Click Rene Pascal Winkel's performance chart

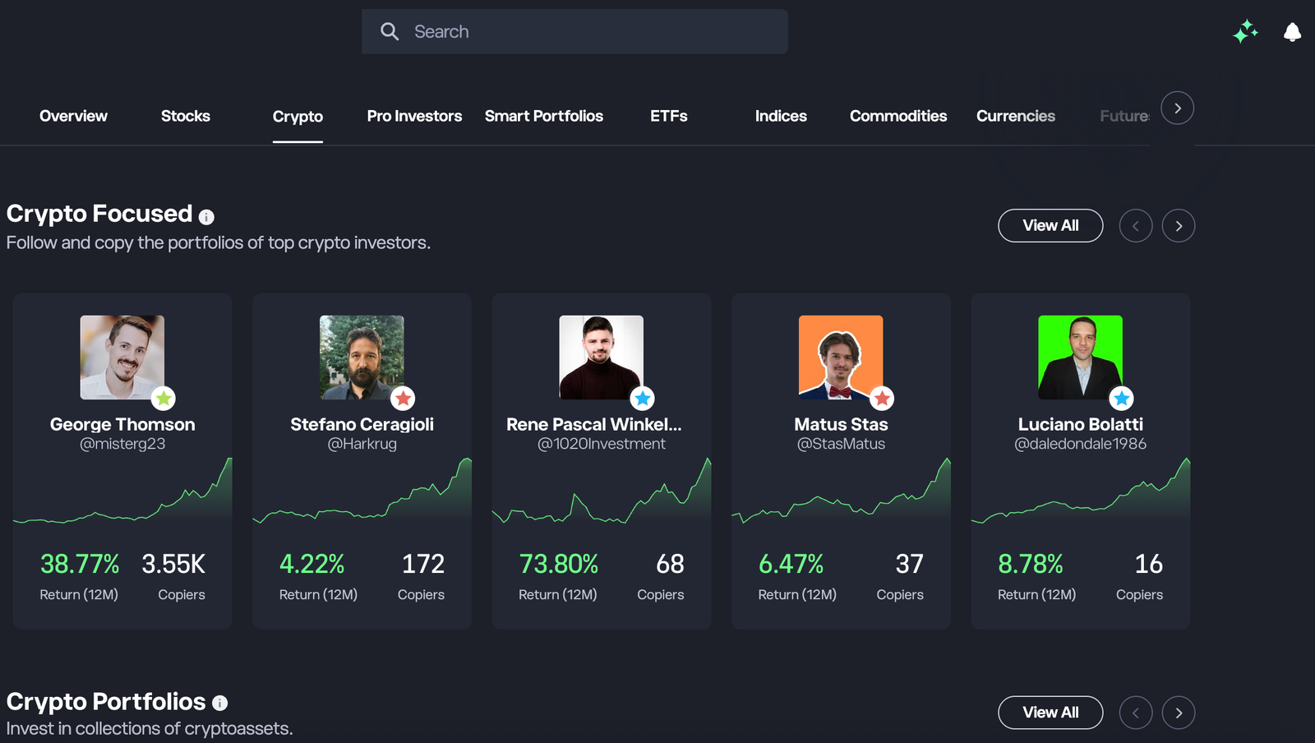coord(602,490)
